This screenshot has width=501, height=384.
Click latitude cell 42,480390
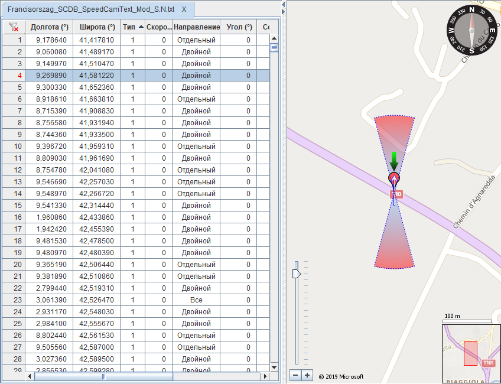pyautogui.click(x=97, y=253)
